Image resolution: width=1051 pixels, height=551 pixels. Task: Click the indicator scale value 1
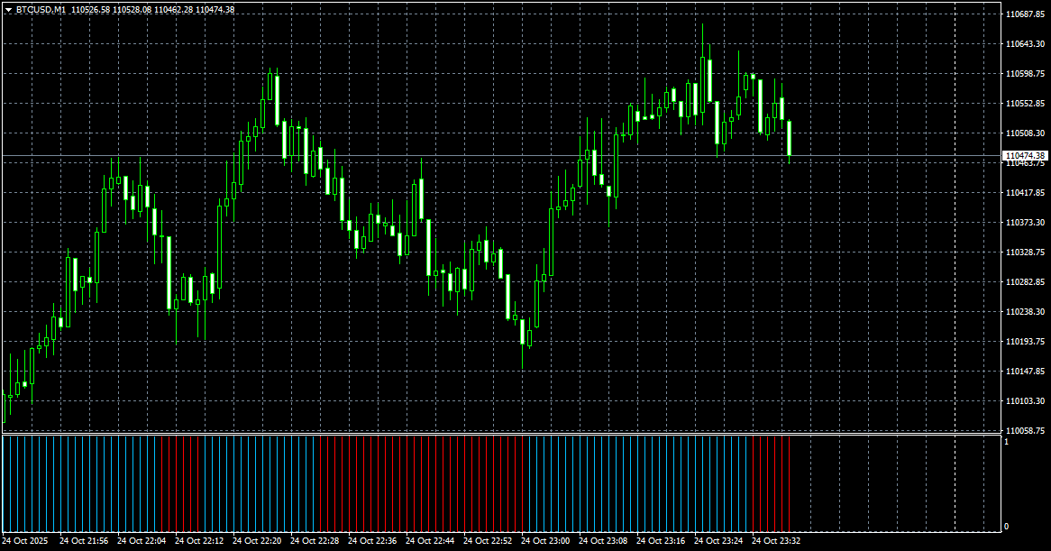1006,442
